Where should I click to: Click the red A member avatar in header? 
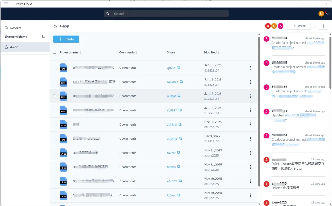click(x=268, y=26)
